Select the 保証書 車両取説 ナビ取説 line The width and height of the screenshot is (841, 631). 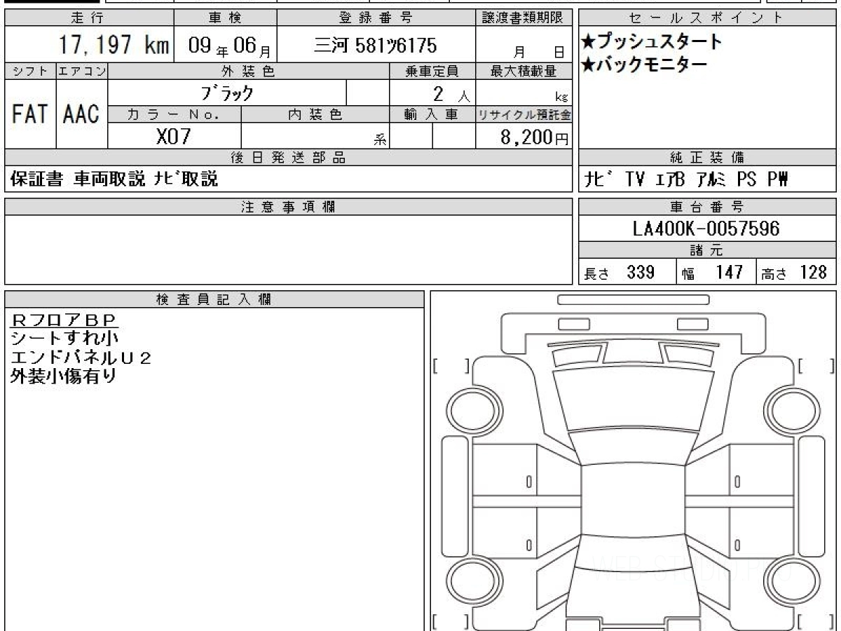114,179
